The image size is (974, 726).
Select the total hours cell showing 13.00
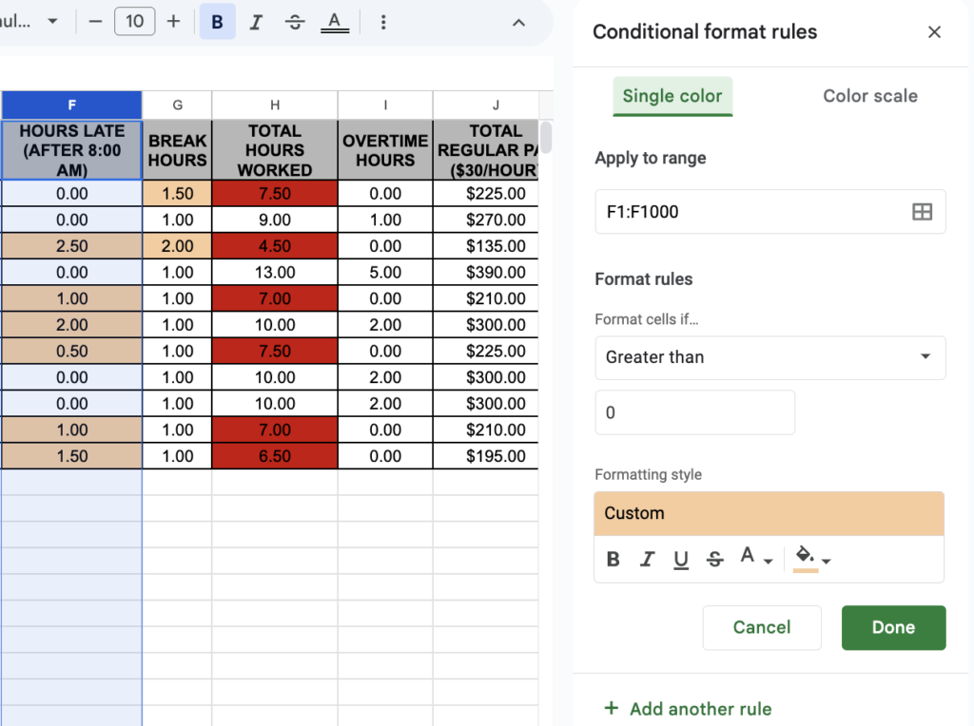point(275,273)
